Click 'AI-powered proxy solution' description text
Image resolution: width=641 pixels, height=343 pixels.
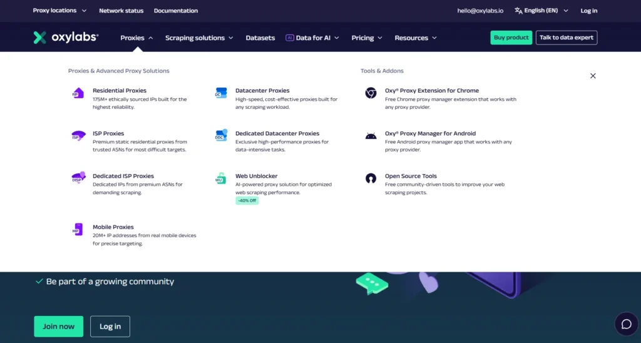click(284, 188)
